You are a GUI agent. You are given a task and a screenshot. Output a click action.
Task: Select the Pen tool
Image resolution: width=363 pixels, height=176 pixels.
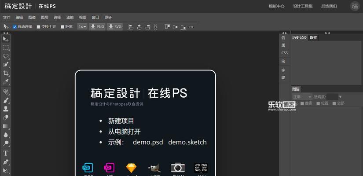(x=6, y=162)
